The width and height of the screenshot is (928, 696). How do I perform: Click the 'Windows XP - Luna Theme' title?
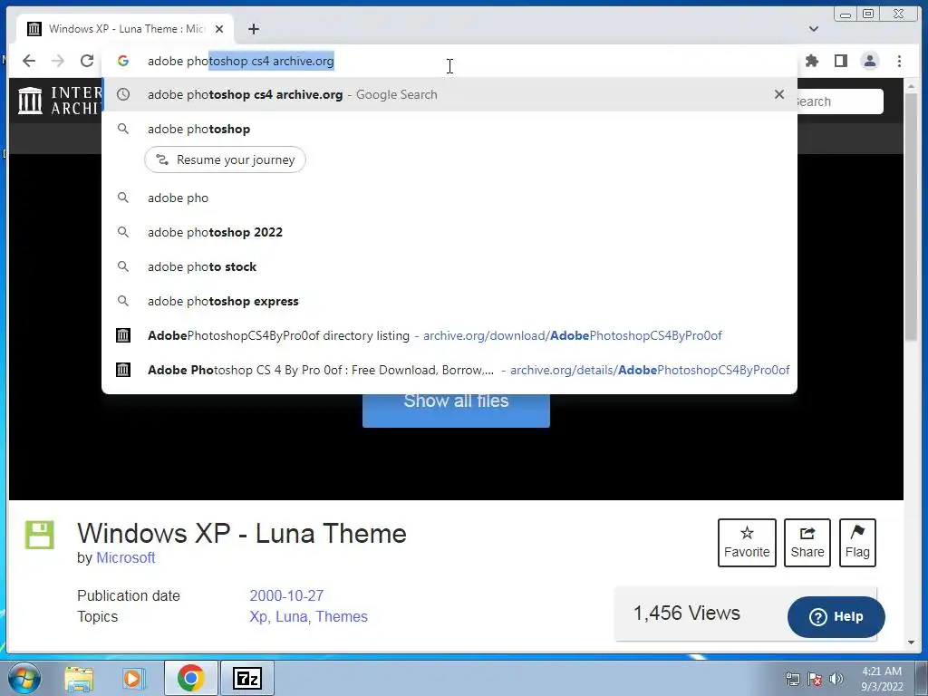click(241, 533)
